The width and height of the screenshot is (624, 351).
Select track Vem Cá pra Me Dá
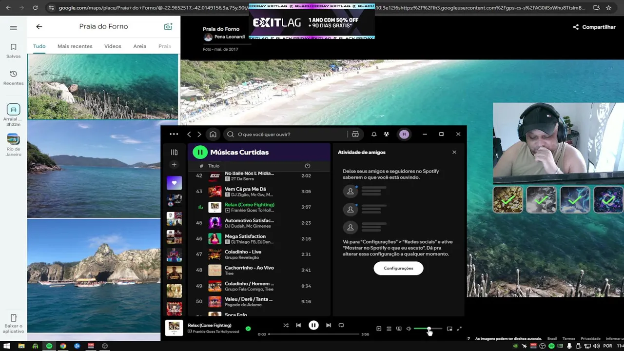coord(259,192)
